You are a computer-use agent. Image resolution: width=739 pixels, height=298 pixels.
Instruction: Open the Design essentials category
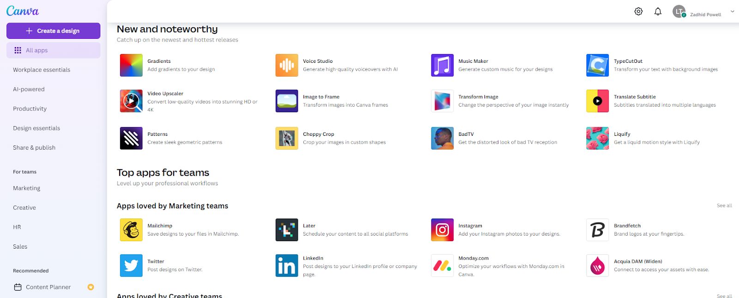point(36,128)
